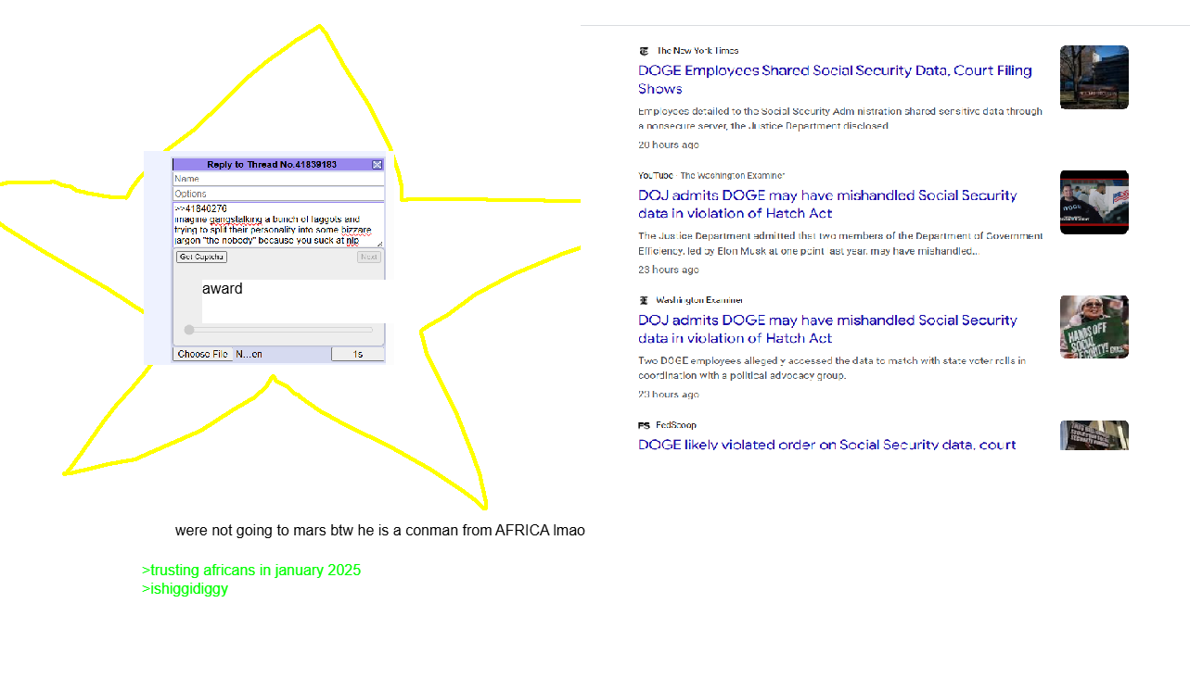Click the 'Reply to Thread No.41839183' title
The height and width of the screenshot is (691, 1190).
[x=272, y=165]
